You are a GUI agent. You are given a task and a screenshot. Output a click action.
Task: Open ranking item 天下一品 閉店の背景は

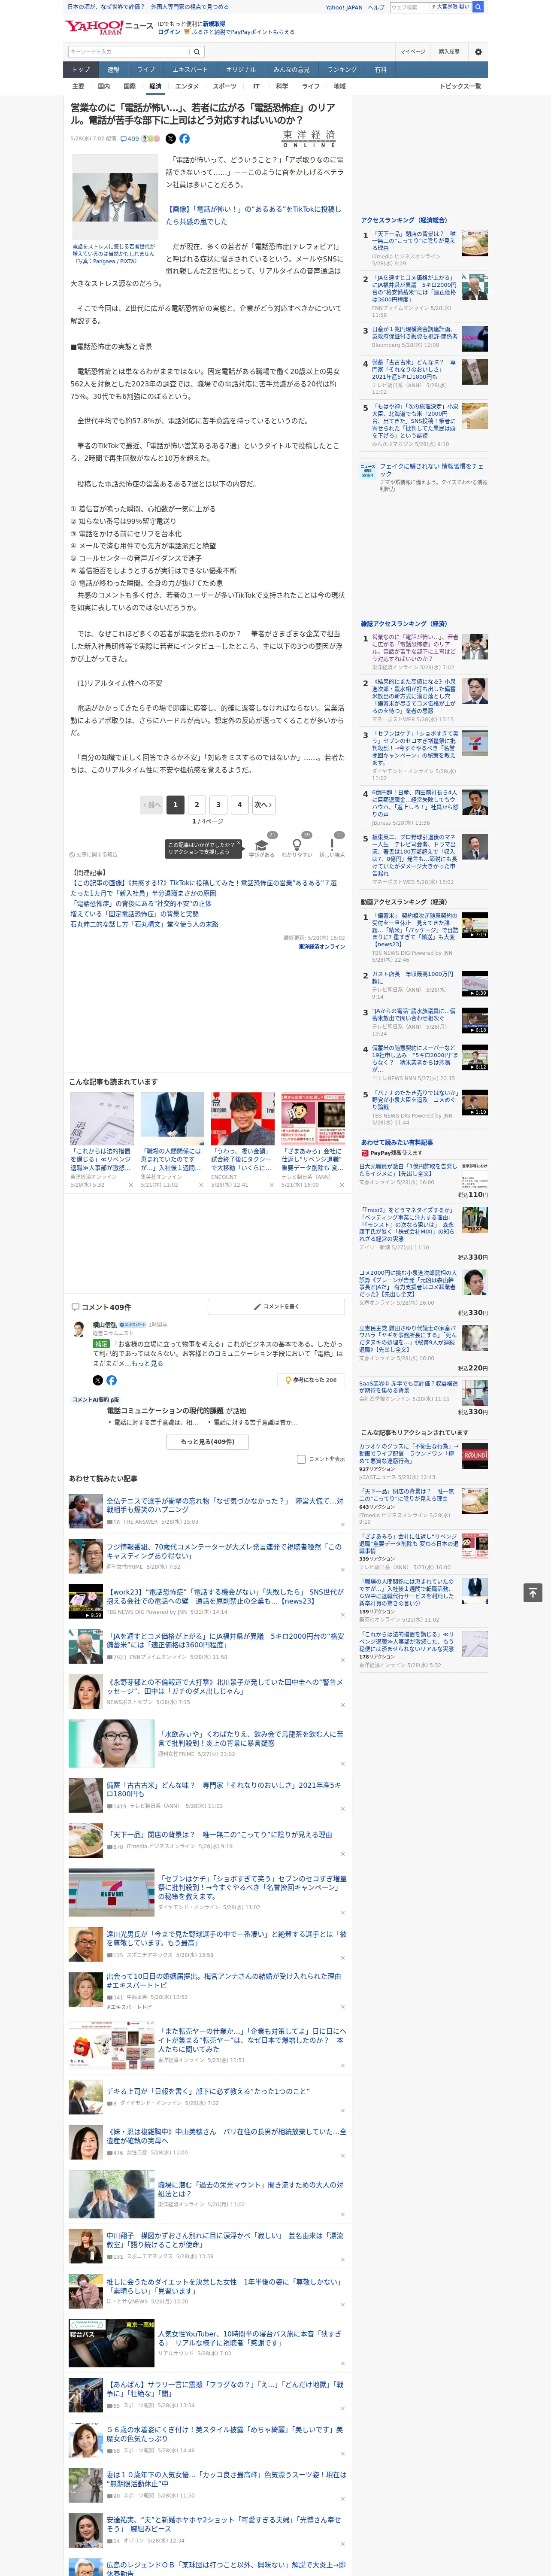point(414,240)
